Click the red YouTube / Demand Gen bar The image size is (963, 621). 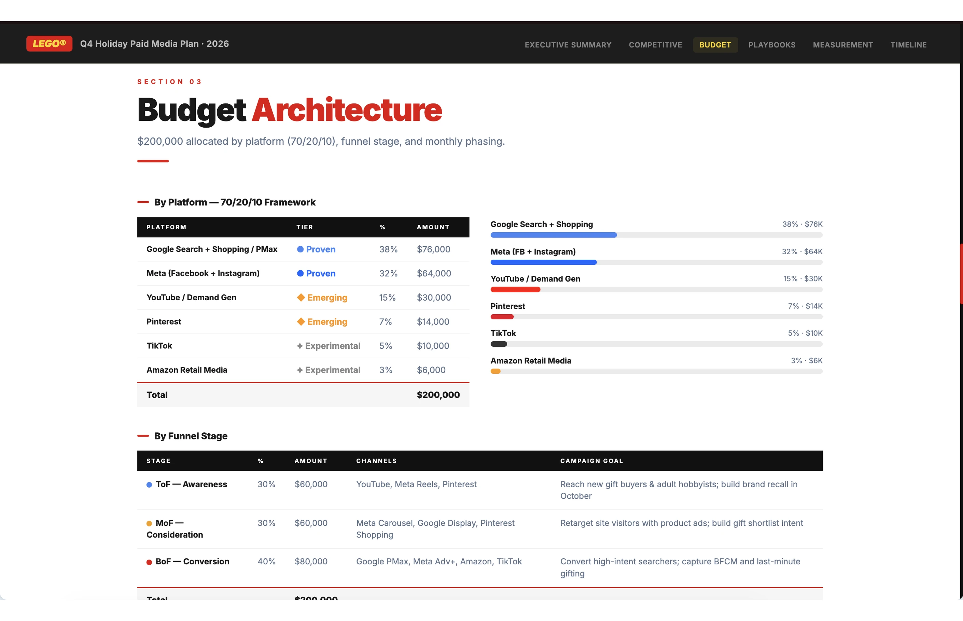click(515, 290)
